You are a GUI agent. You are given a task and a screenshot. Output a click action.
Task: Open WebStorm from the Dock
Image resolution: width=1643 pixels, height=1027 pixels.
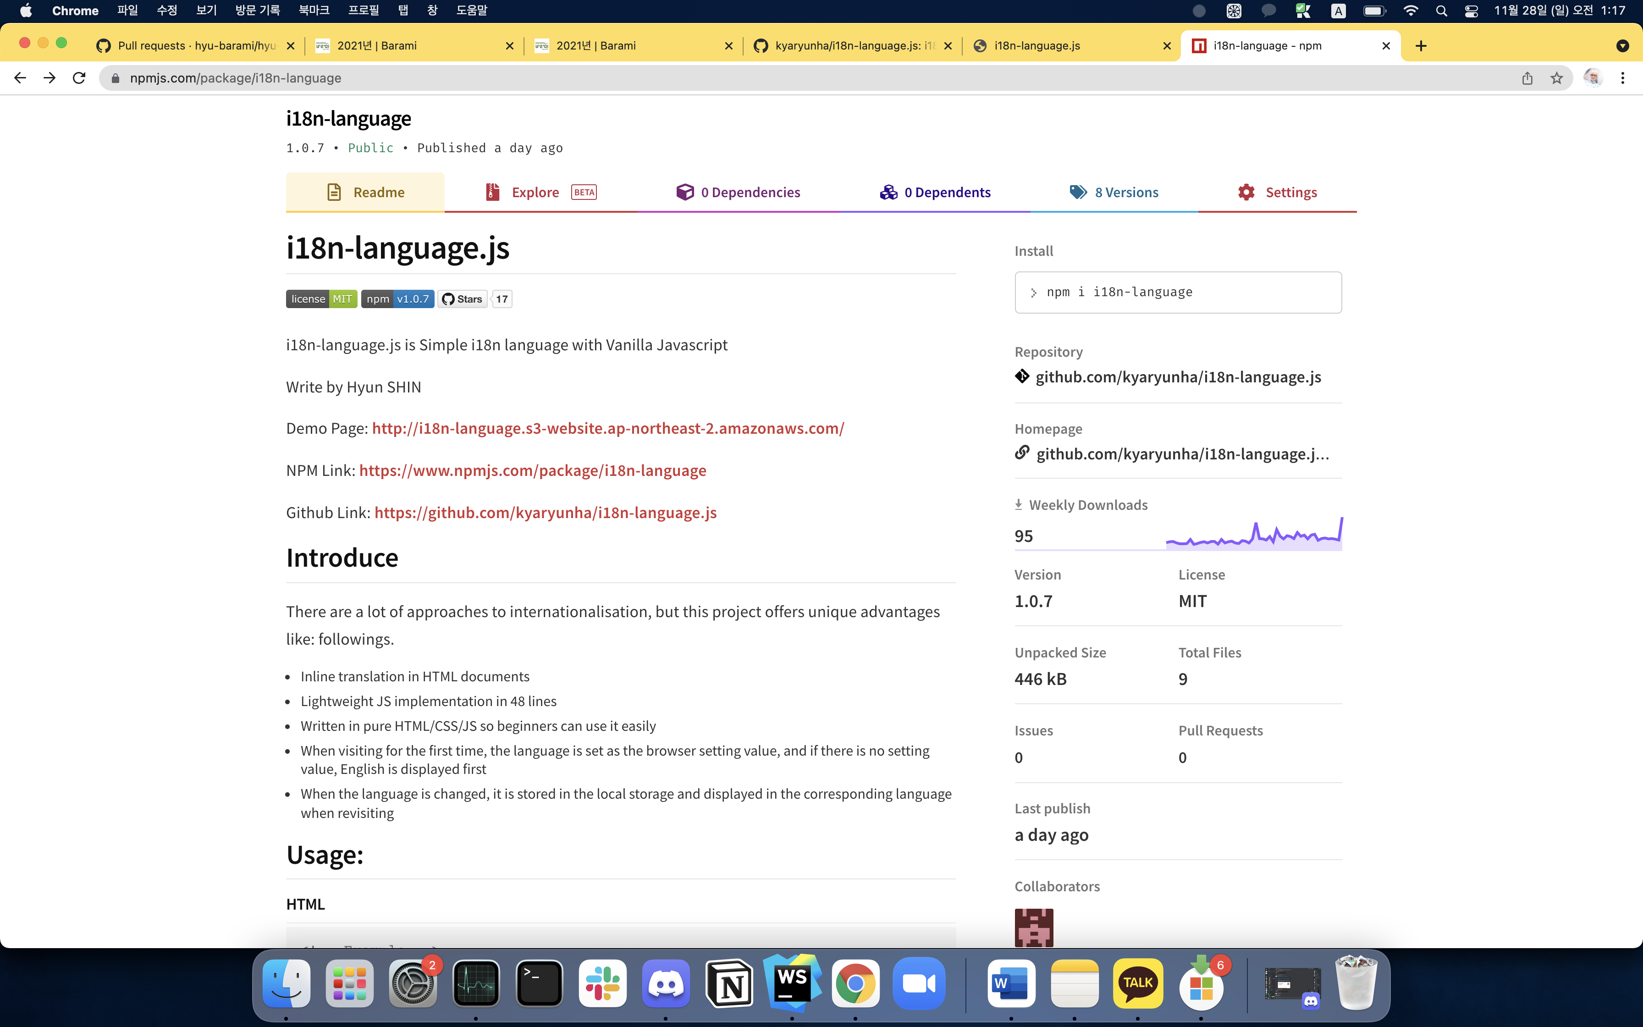click(792, 983)
